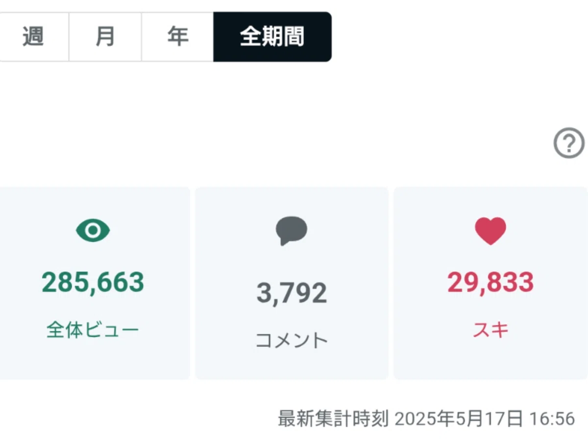The height and width of the screenshot is (441, 588).
Task: Open the total views stat card
Action: click(93, 283)
